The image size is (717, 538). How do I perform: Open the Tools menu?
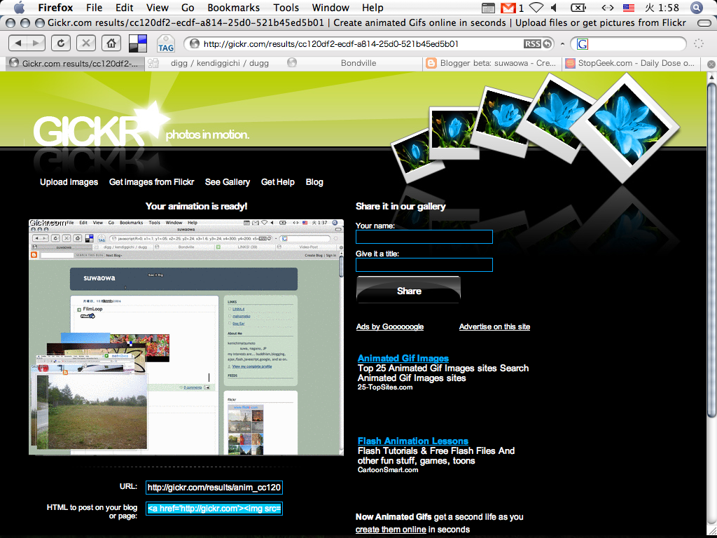(x=286, y=8)
